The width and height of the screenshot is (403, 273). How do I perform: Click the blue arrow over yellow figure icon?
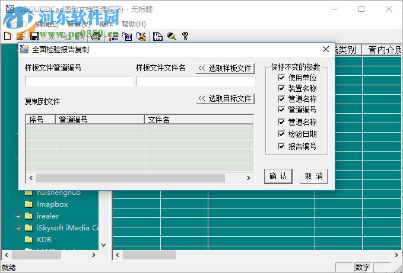click(141, 36)
